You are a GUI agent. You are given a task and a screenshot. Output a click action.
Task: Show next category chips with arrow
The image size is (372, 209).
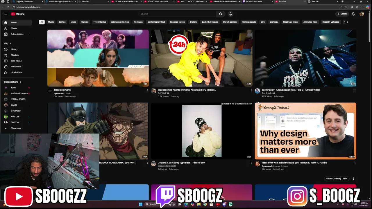347,22
